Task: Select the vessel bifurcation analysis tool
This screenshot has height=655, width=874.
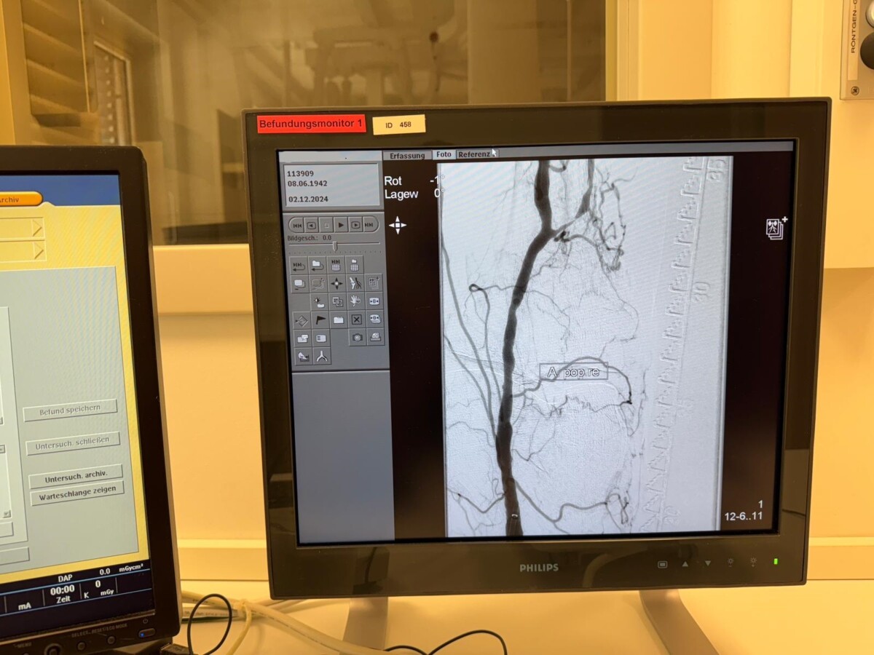Action: (323, 356)
